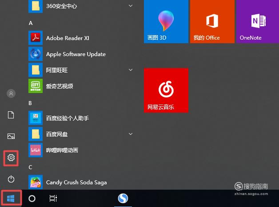Launch 哔哩哔哩动画 icon
The height and width of the screenshot is (207, 279).
[36, 150]
